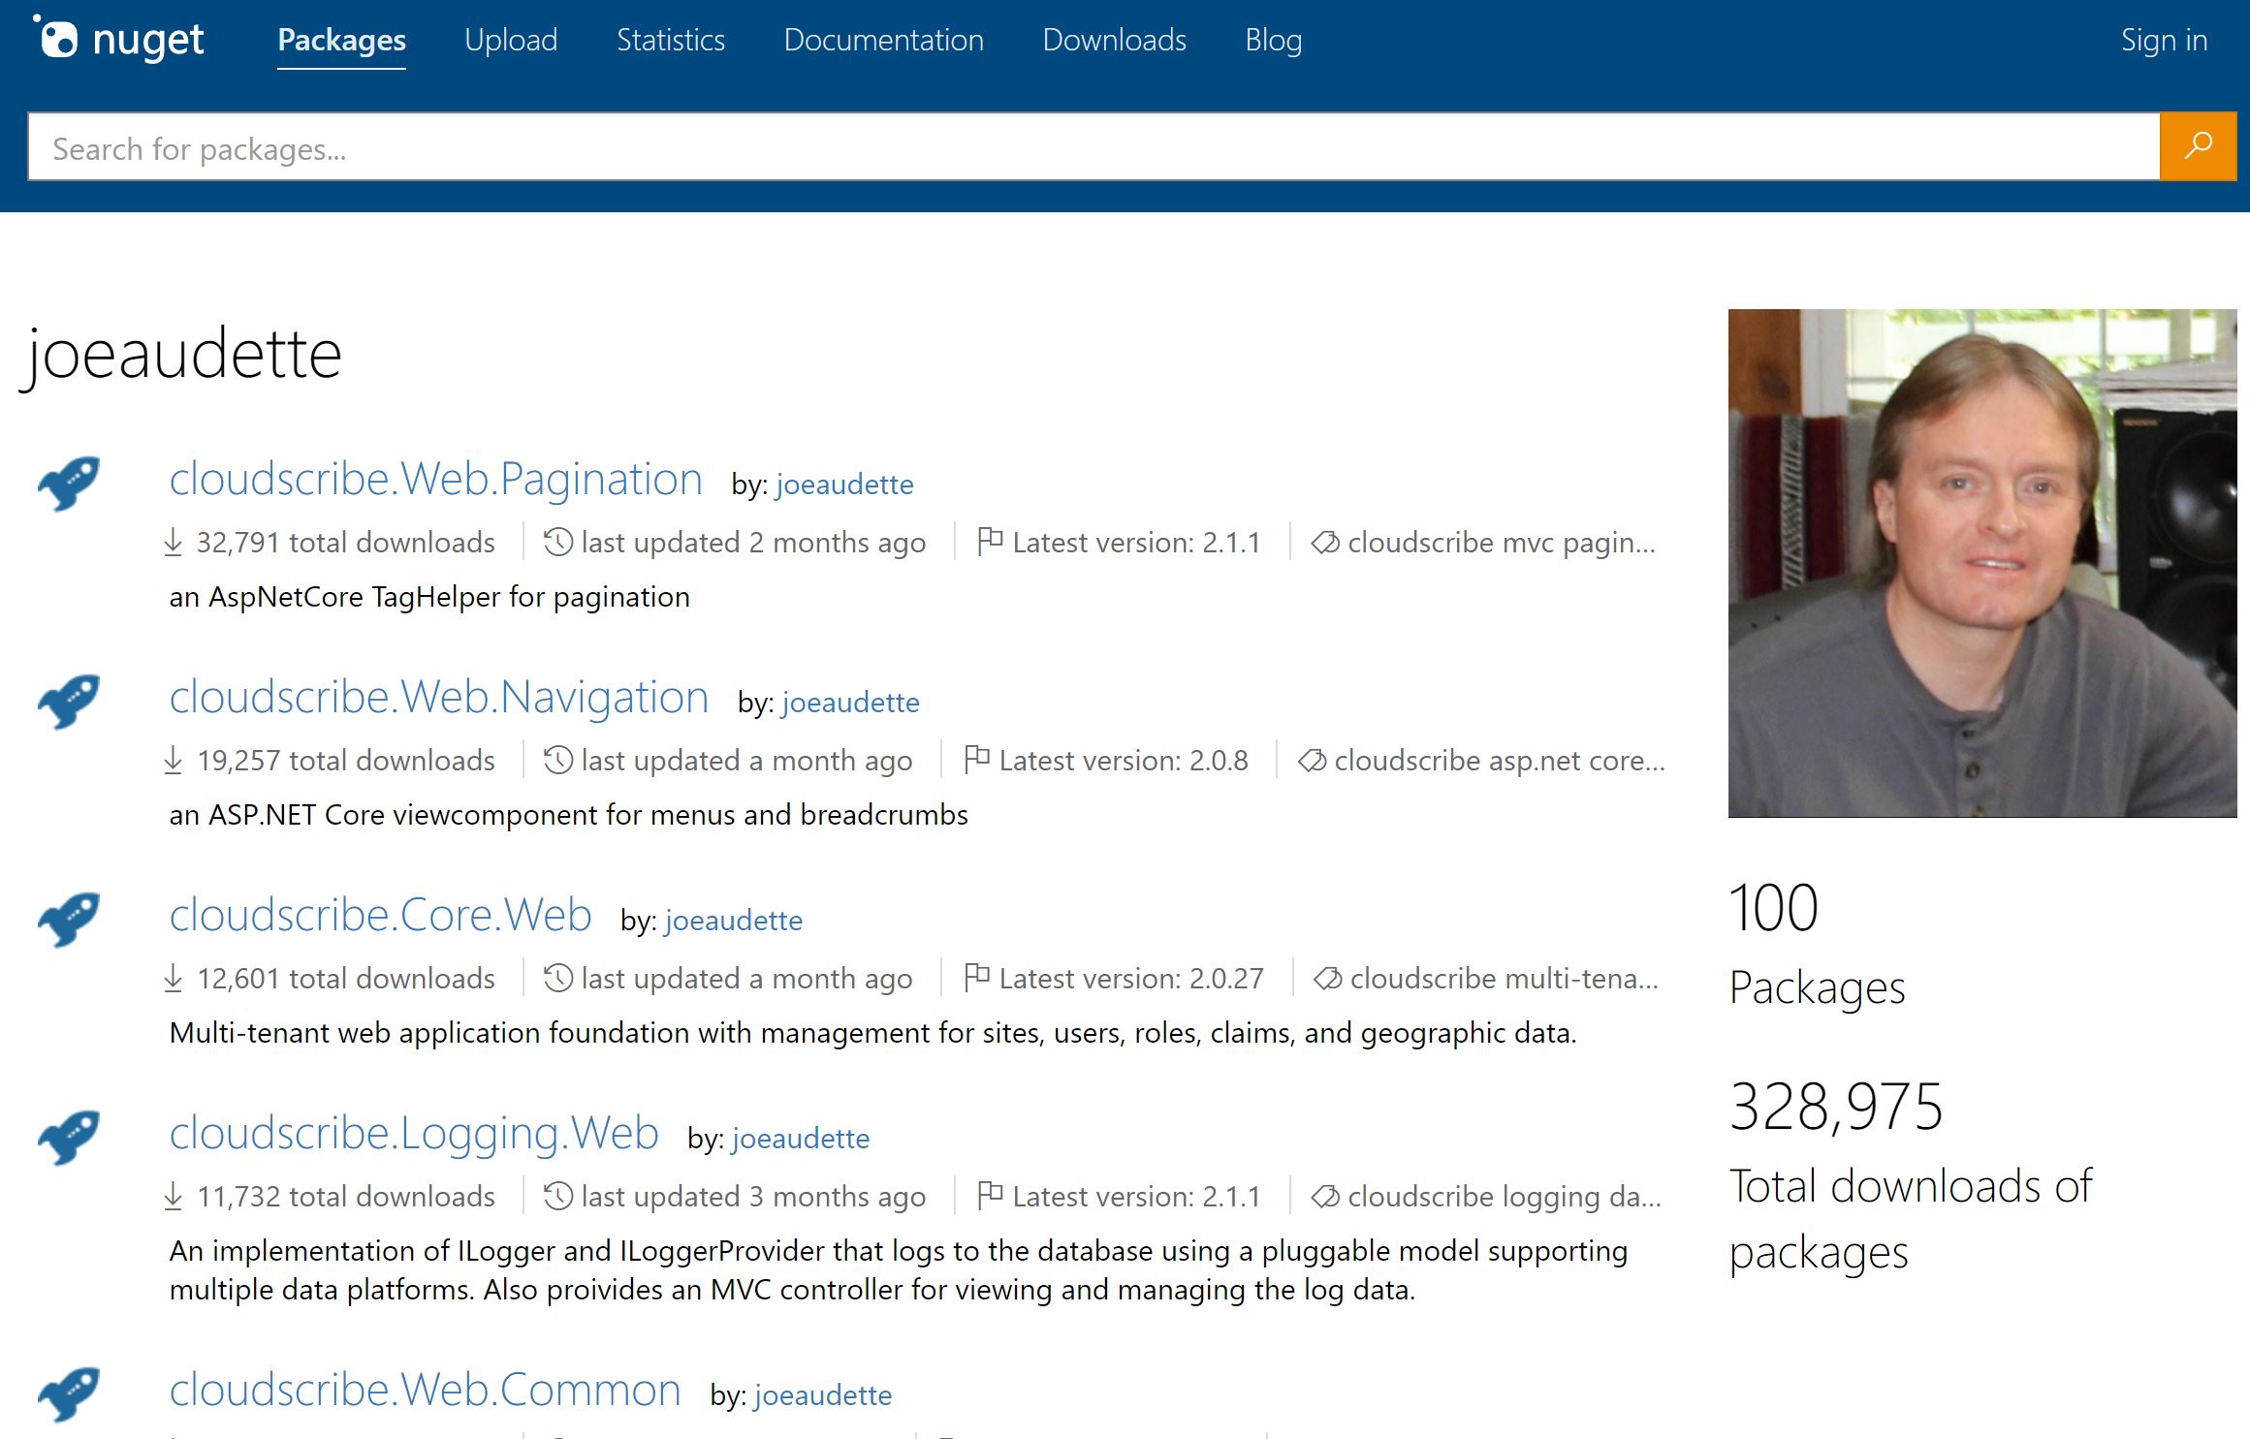Viewport: 2250px width, 1439px height.
Task: Click 'an AspNetCore TagHelper for pagination' description
Action: point(429,597)
